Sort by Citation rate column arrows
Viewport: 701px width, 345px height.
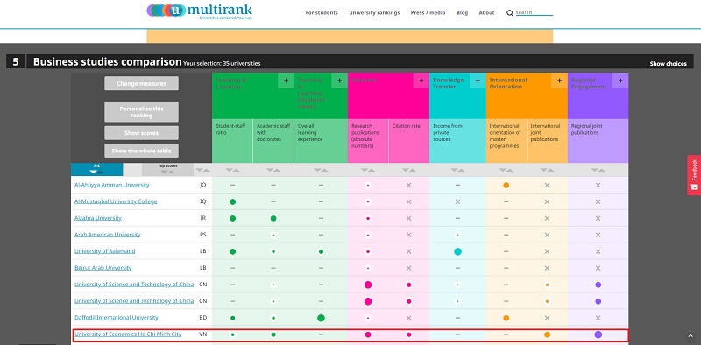[x=408, y=170]
